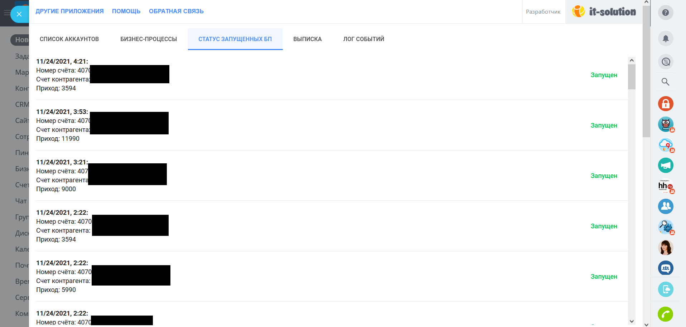Open the teal megaphone chat
Image resolution: width=686 pixels, height=327 pixels.
click(666, 165)
